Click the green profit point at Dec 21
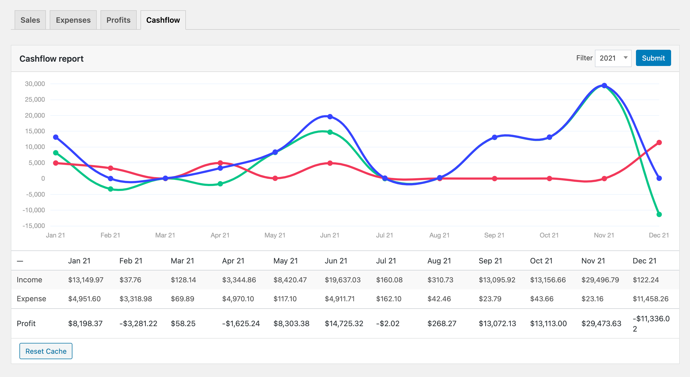 tap(659, 214)
